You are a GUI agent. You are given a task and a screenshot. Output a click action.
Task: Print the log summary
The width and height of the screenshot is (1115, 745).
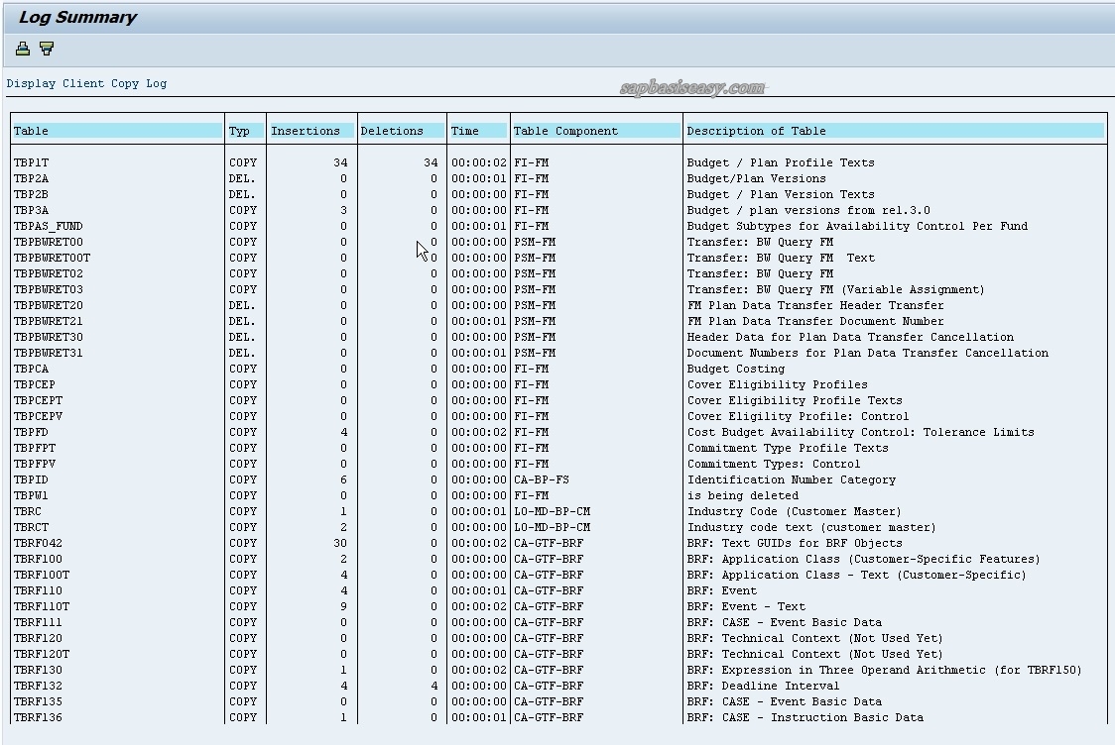click(x=22, y=48)
